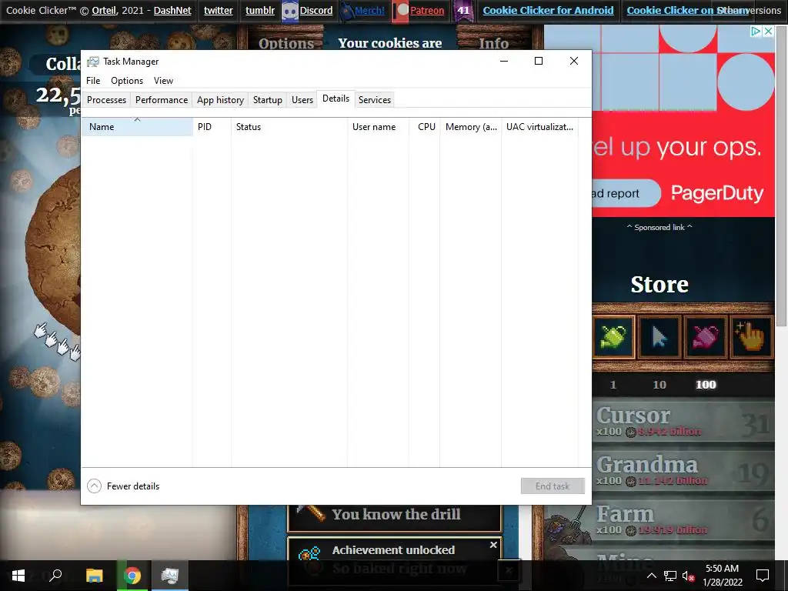The image size is (788, 591).
Task: Set store buy amount to 1
Action: [x=613, y=385]
